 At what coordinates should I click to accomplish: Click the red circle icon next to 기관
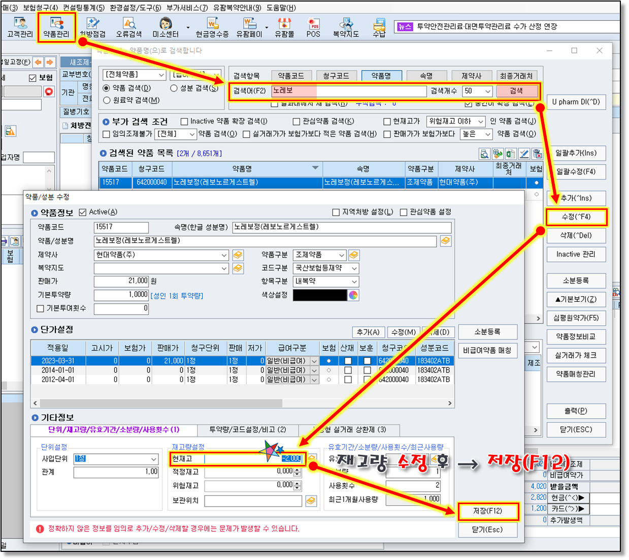pyautogui.click(x=49, y=91)
